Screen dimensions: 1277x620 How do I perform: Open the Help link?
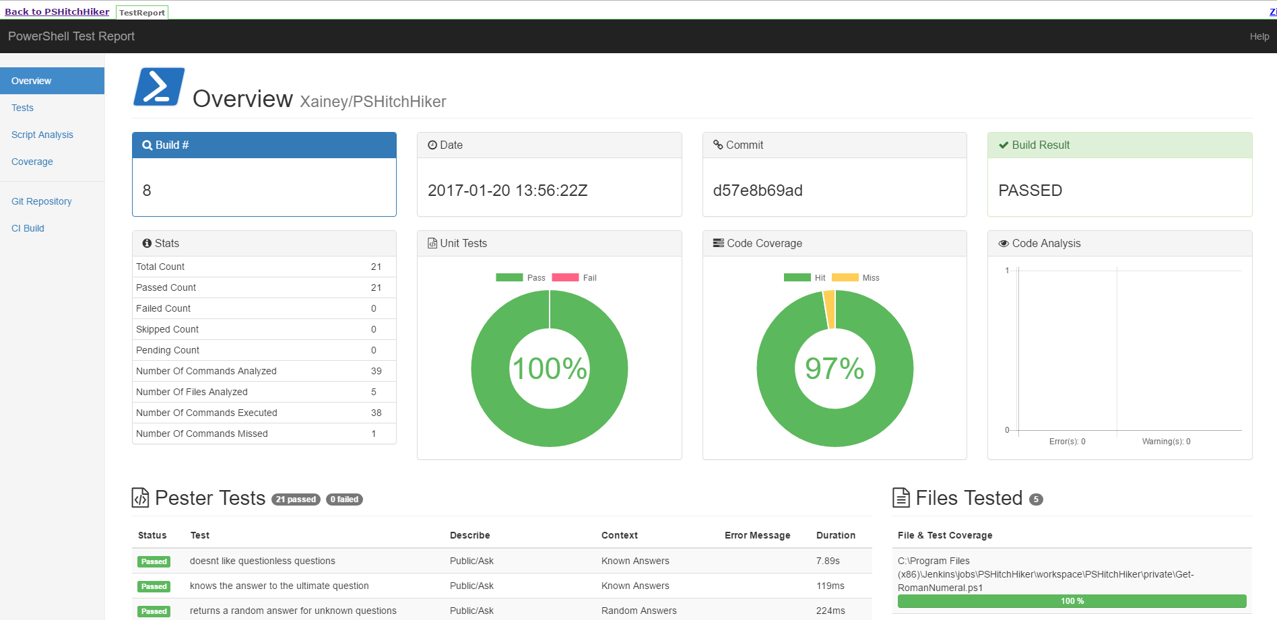click(1259, 36)
